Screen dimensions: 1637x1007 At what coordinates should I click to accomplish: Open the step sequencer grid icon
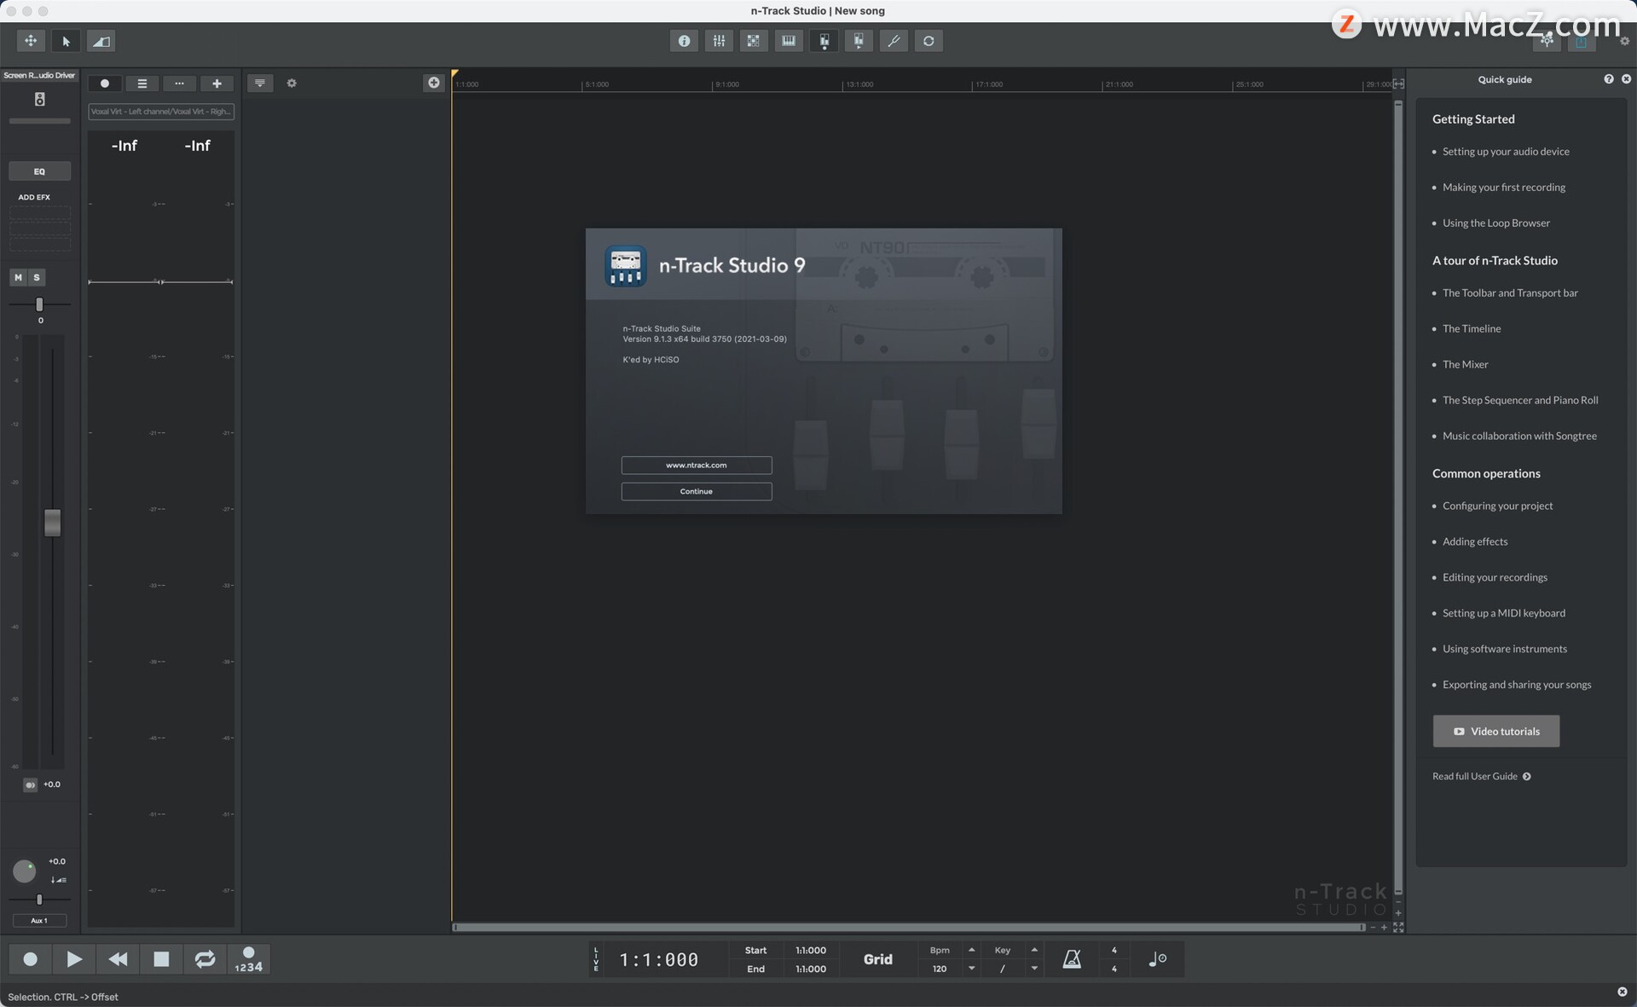[x=754, y=41]
